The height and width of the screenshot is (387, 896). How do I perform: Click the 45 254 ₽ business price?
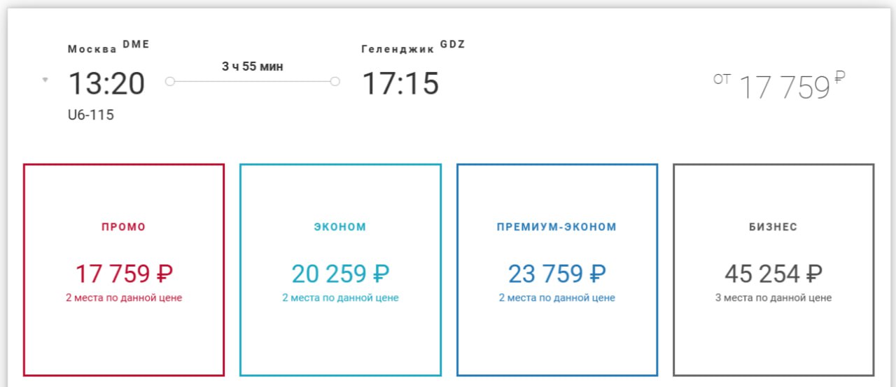click(x=773, y=274)
